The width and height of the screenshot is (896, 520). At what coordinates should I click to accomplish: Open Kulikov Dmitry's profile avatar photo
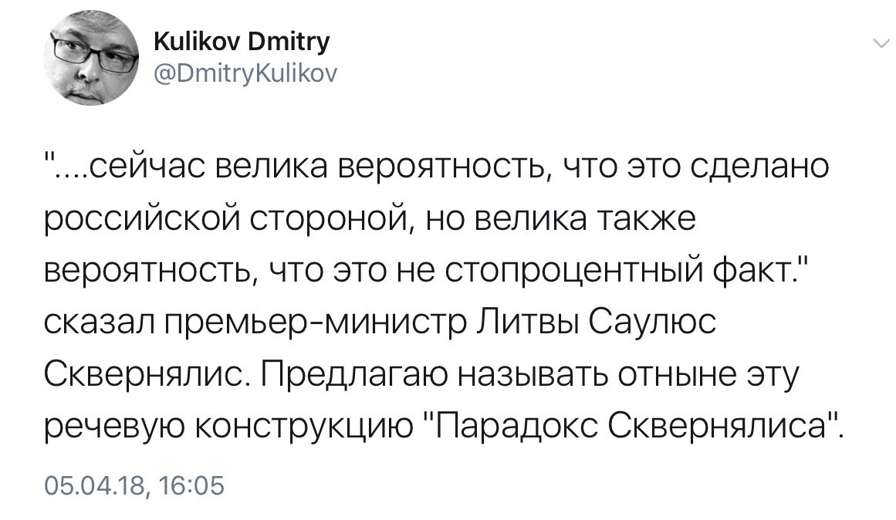(x=91, y=59)
